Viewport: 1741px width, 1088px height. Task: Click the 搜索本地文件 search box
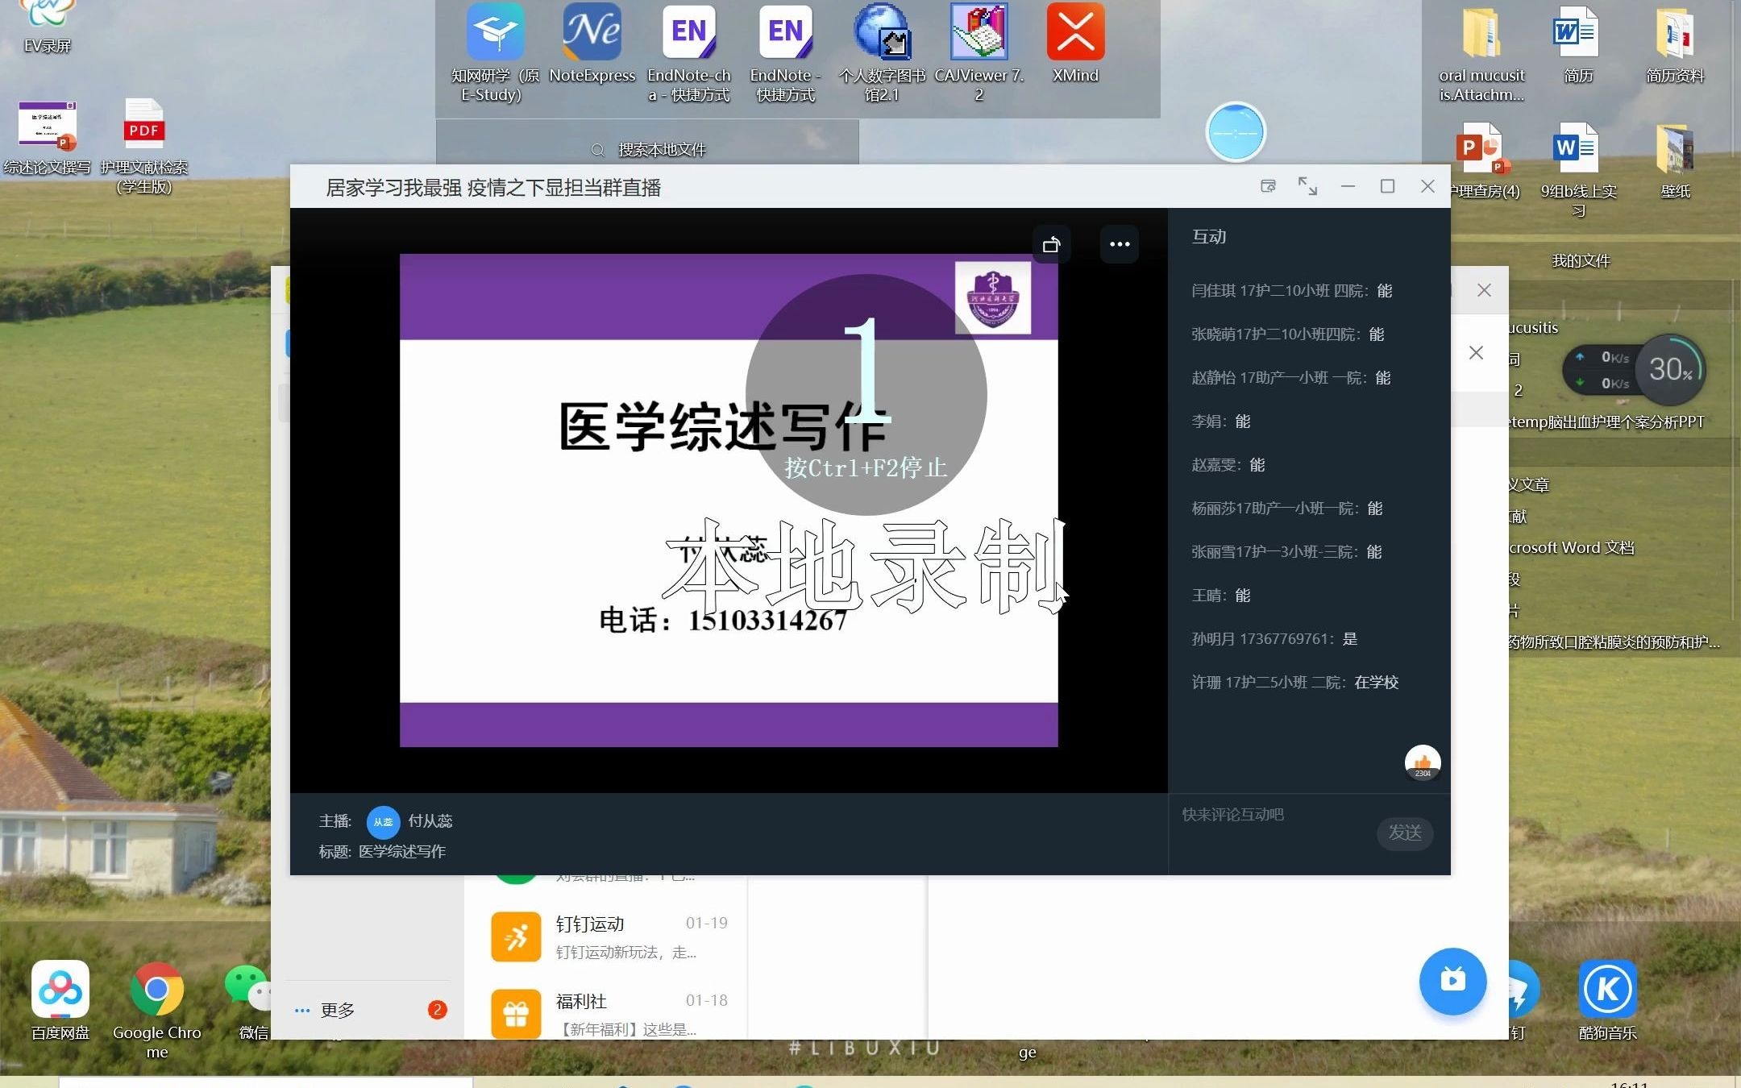tap(647, 149)
